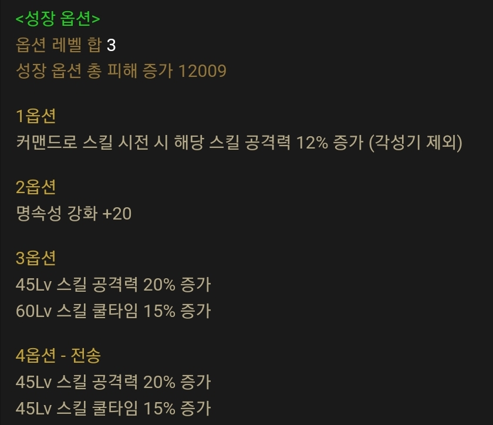Click the 60Lv level text
The image size is (493, 425).
[x=33, y=311]
